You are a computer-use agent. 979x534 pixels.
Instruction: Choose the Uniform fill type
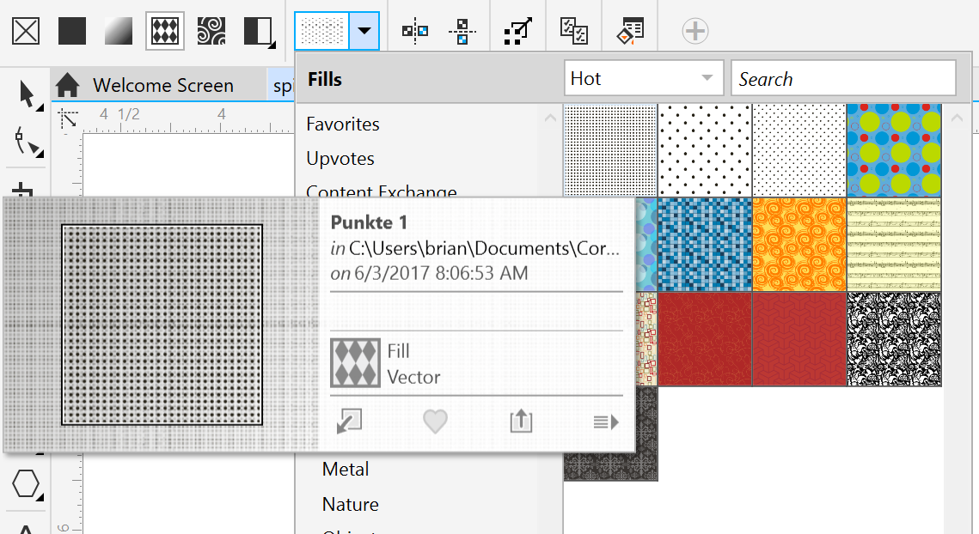(71, 30)
